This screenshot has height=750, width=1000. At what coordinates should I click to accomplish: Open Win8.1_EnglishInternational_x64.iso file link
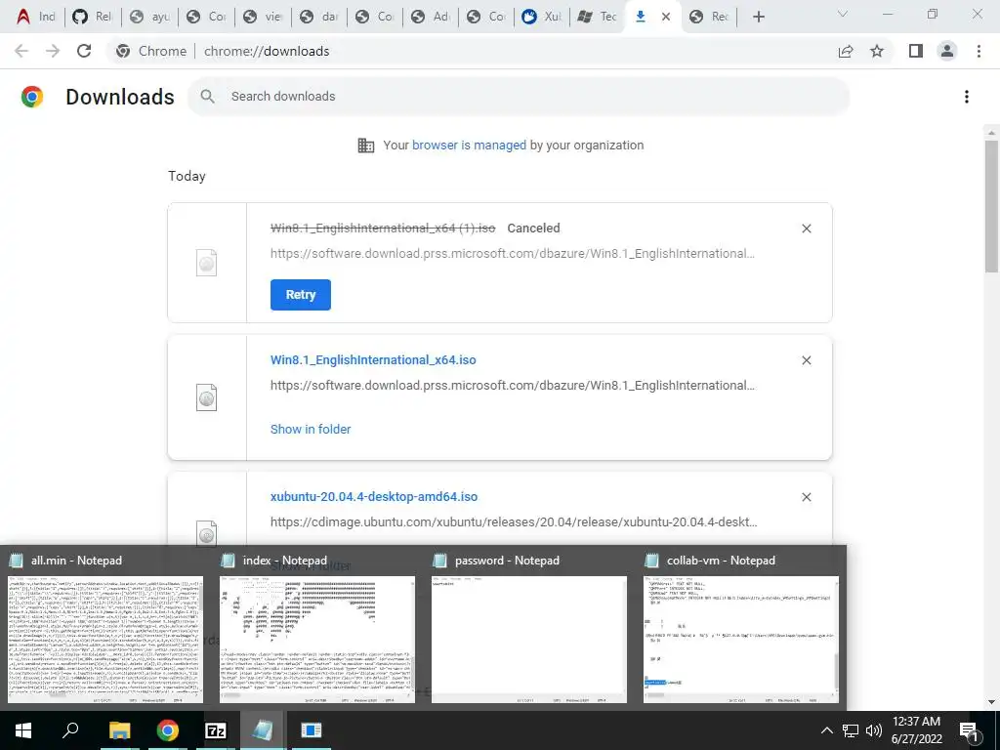373,360
